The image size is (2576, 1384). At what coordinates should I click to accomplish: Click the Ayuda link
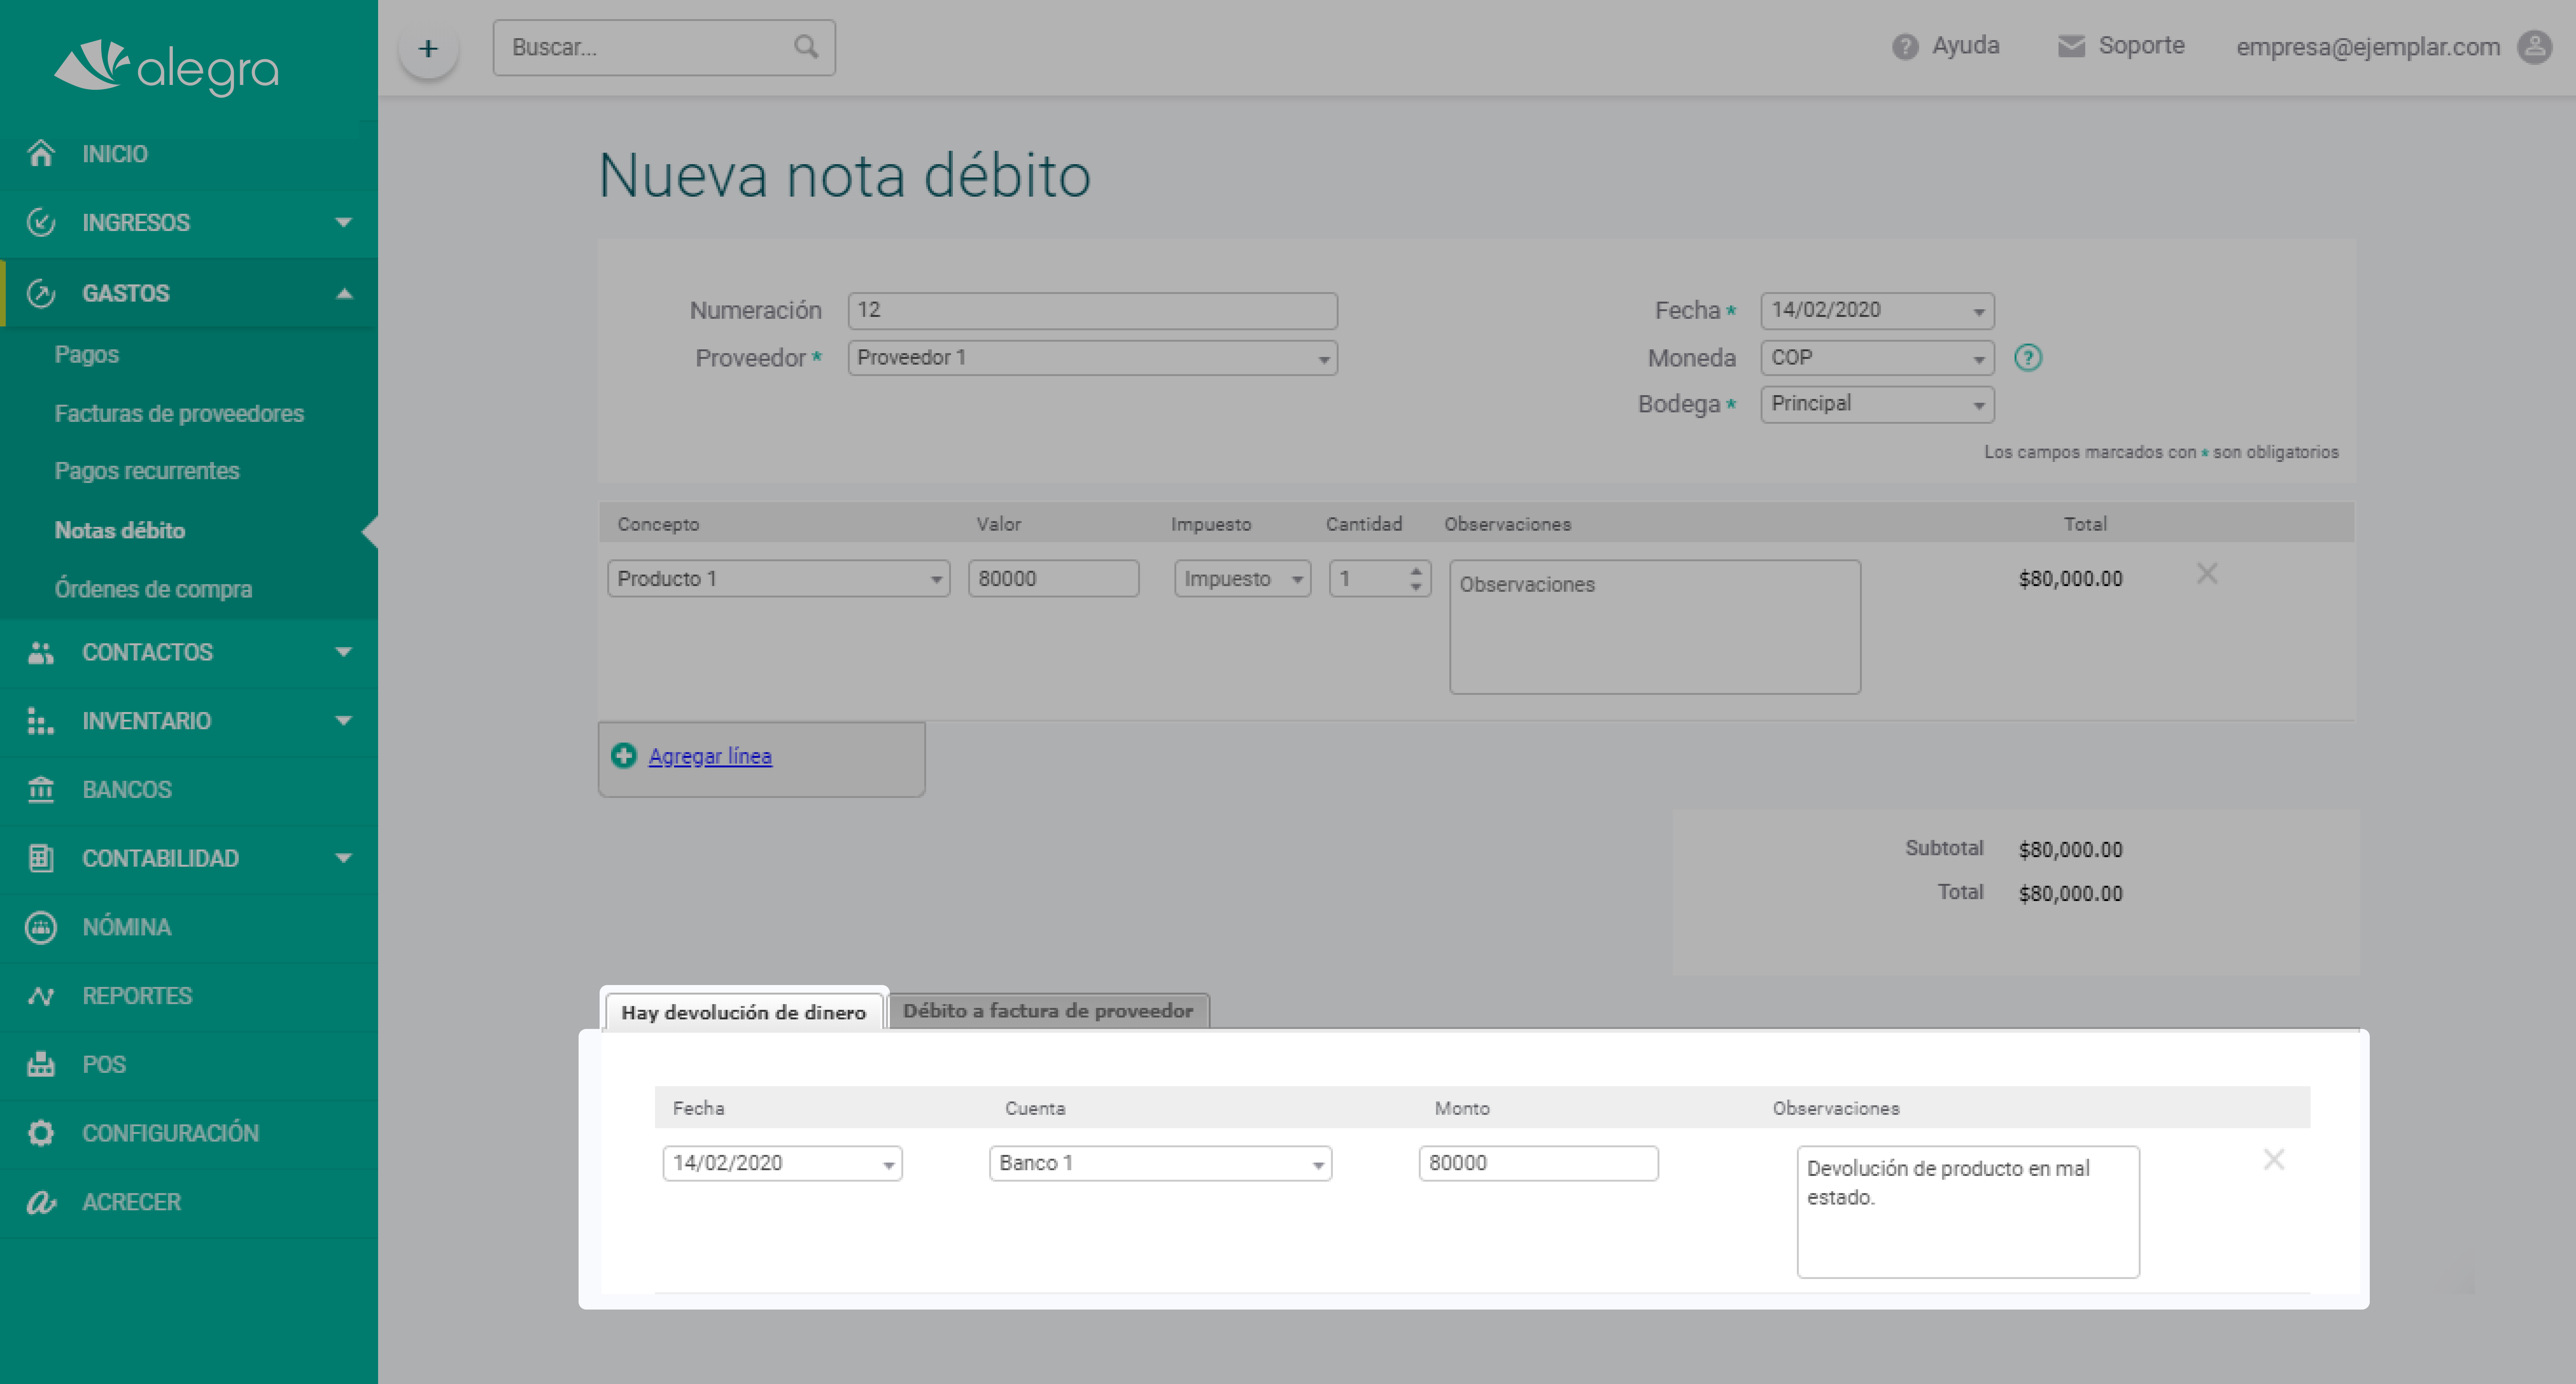(1965, 46)
